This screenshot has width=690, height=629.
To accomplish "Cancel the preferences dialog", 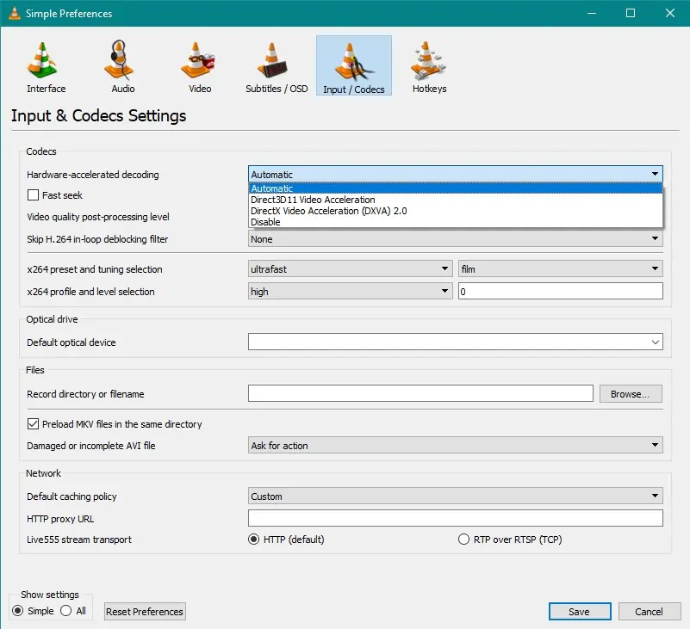I will 650,612.
